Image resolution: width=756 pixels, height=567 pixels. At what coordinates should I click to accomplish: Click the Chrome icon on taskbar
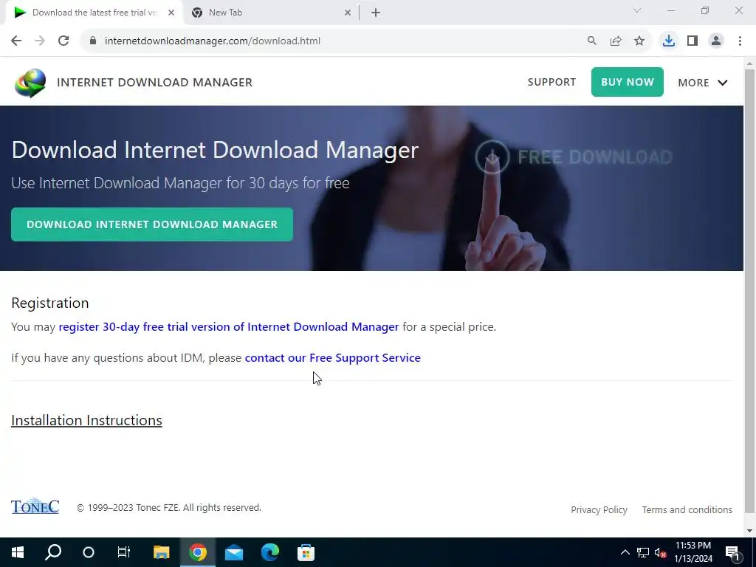coord(198,552)
